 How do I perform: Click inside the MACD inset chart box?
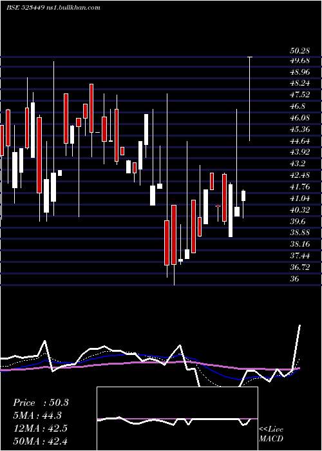(x=177, y=419)
